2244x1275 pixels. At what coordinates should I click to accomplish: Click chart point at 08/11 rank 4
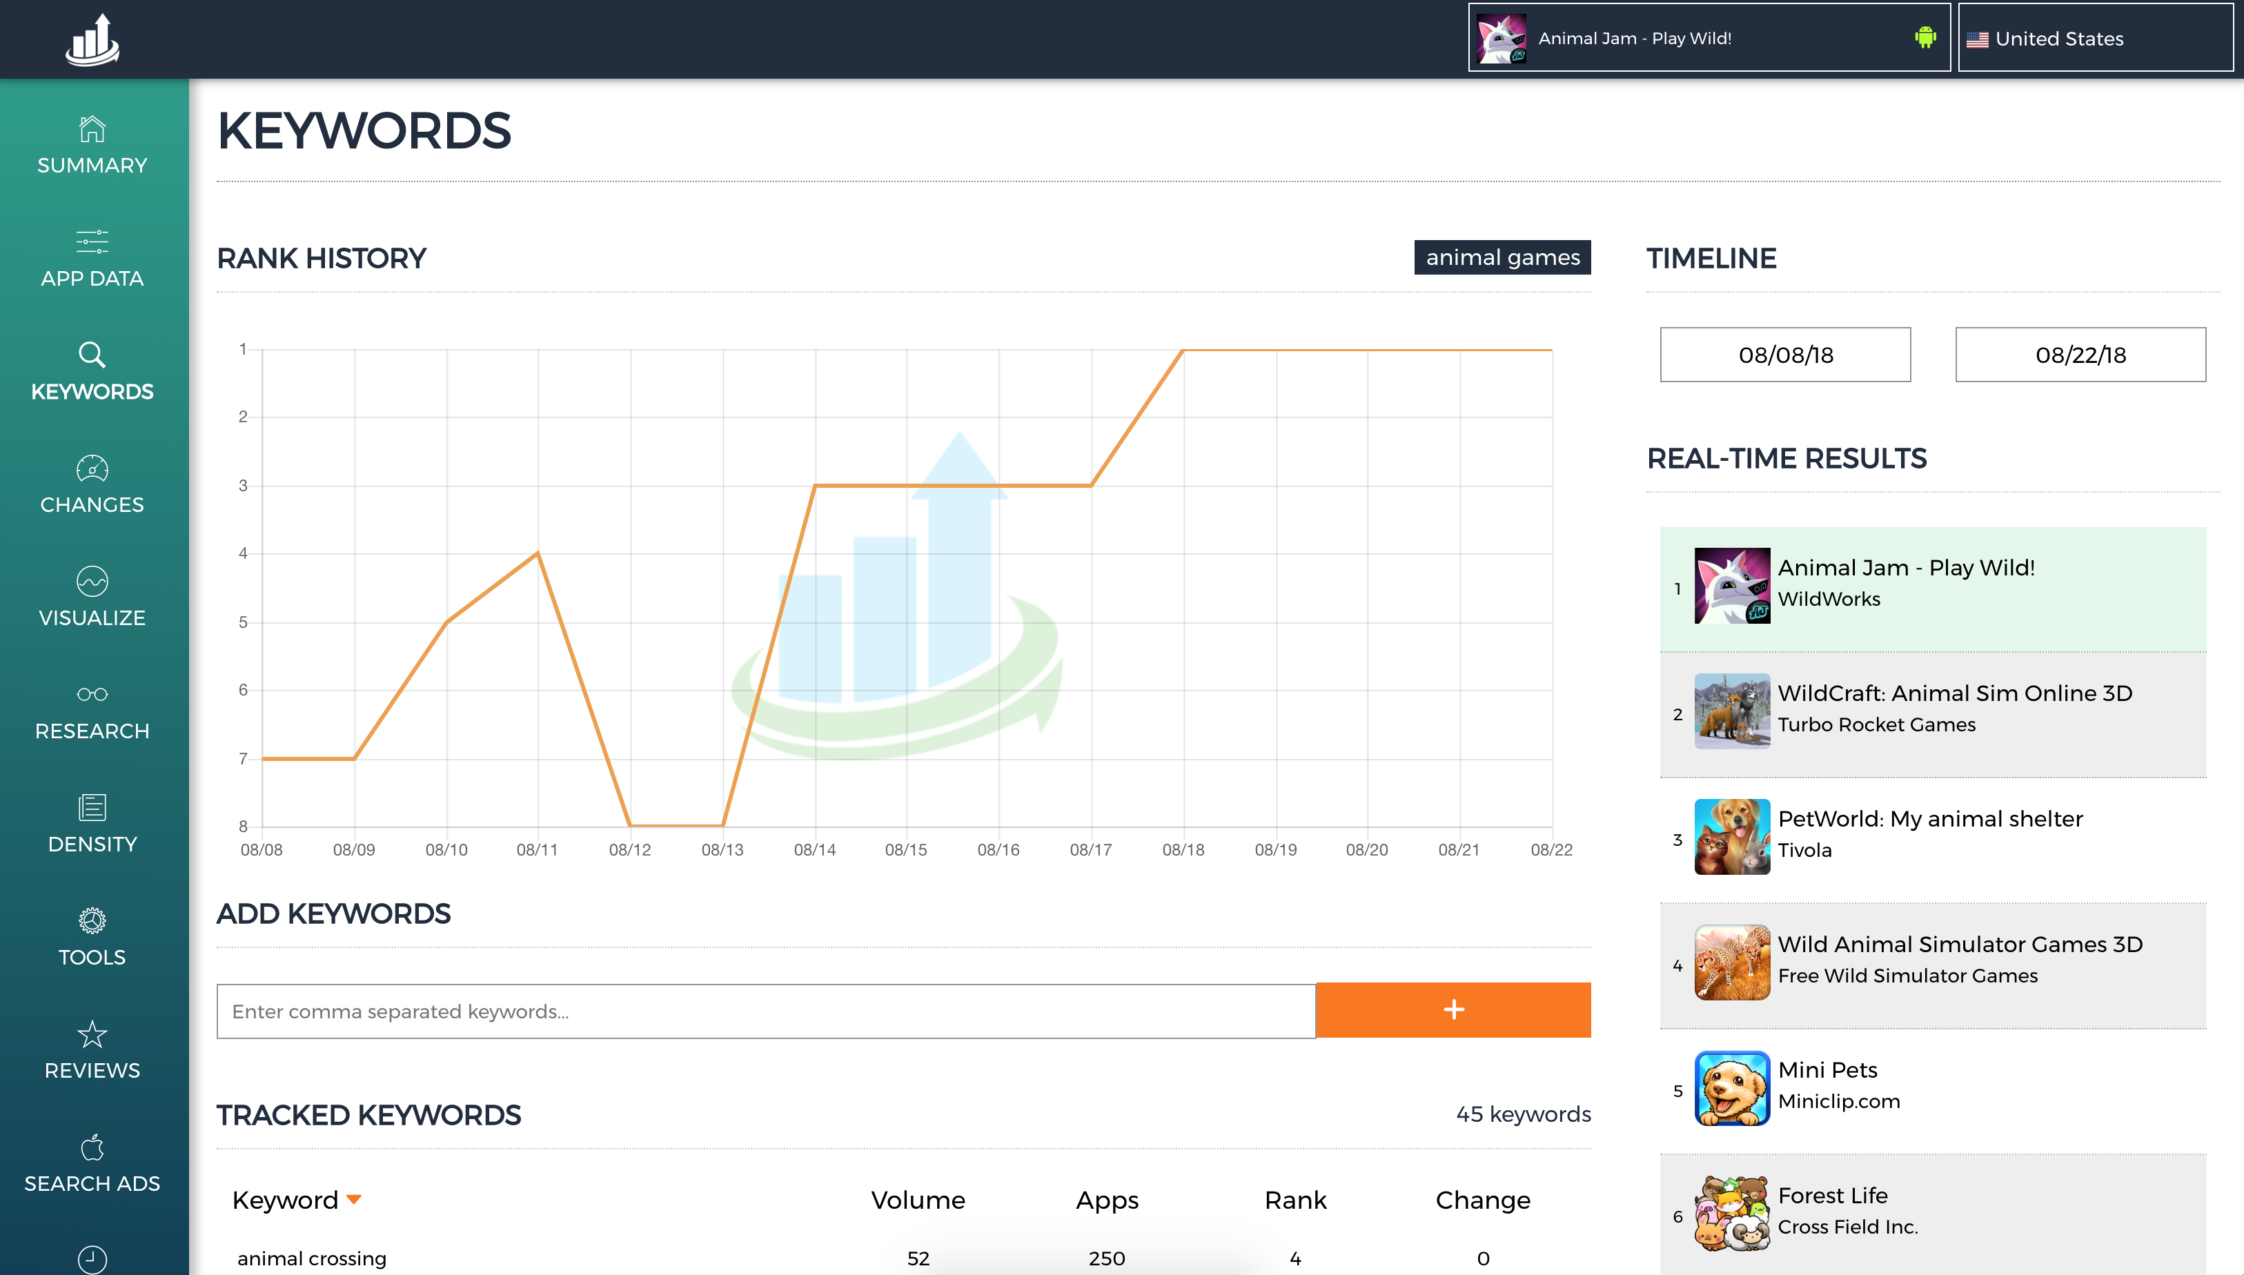538,553
